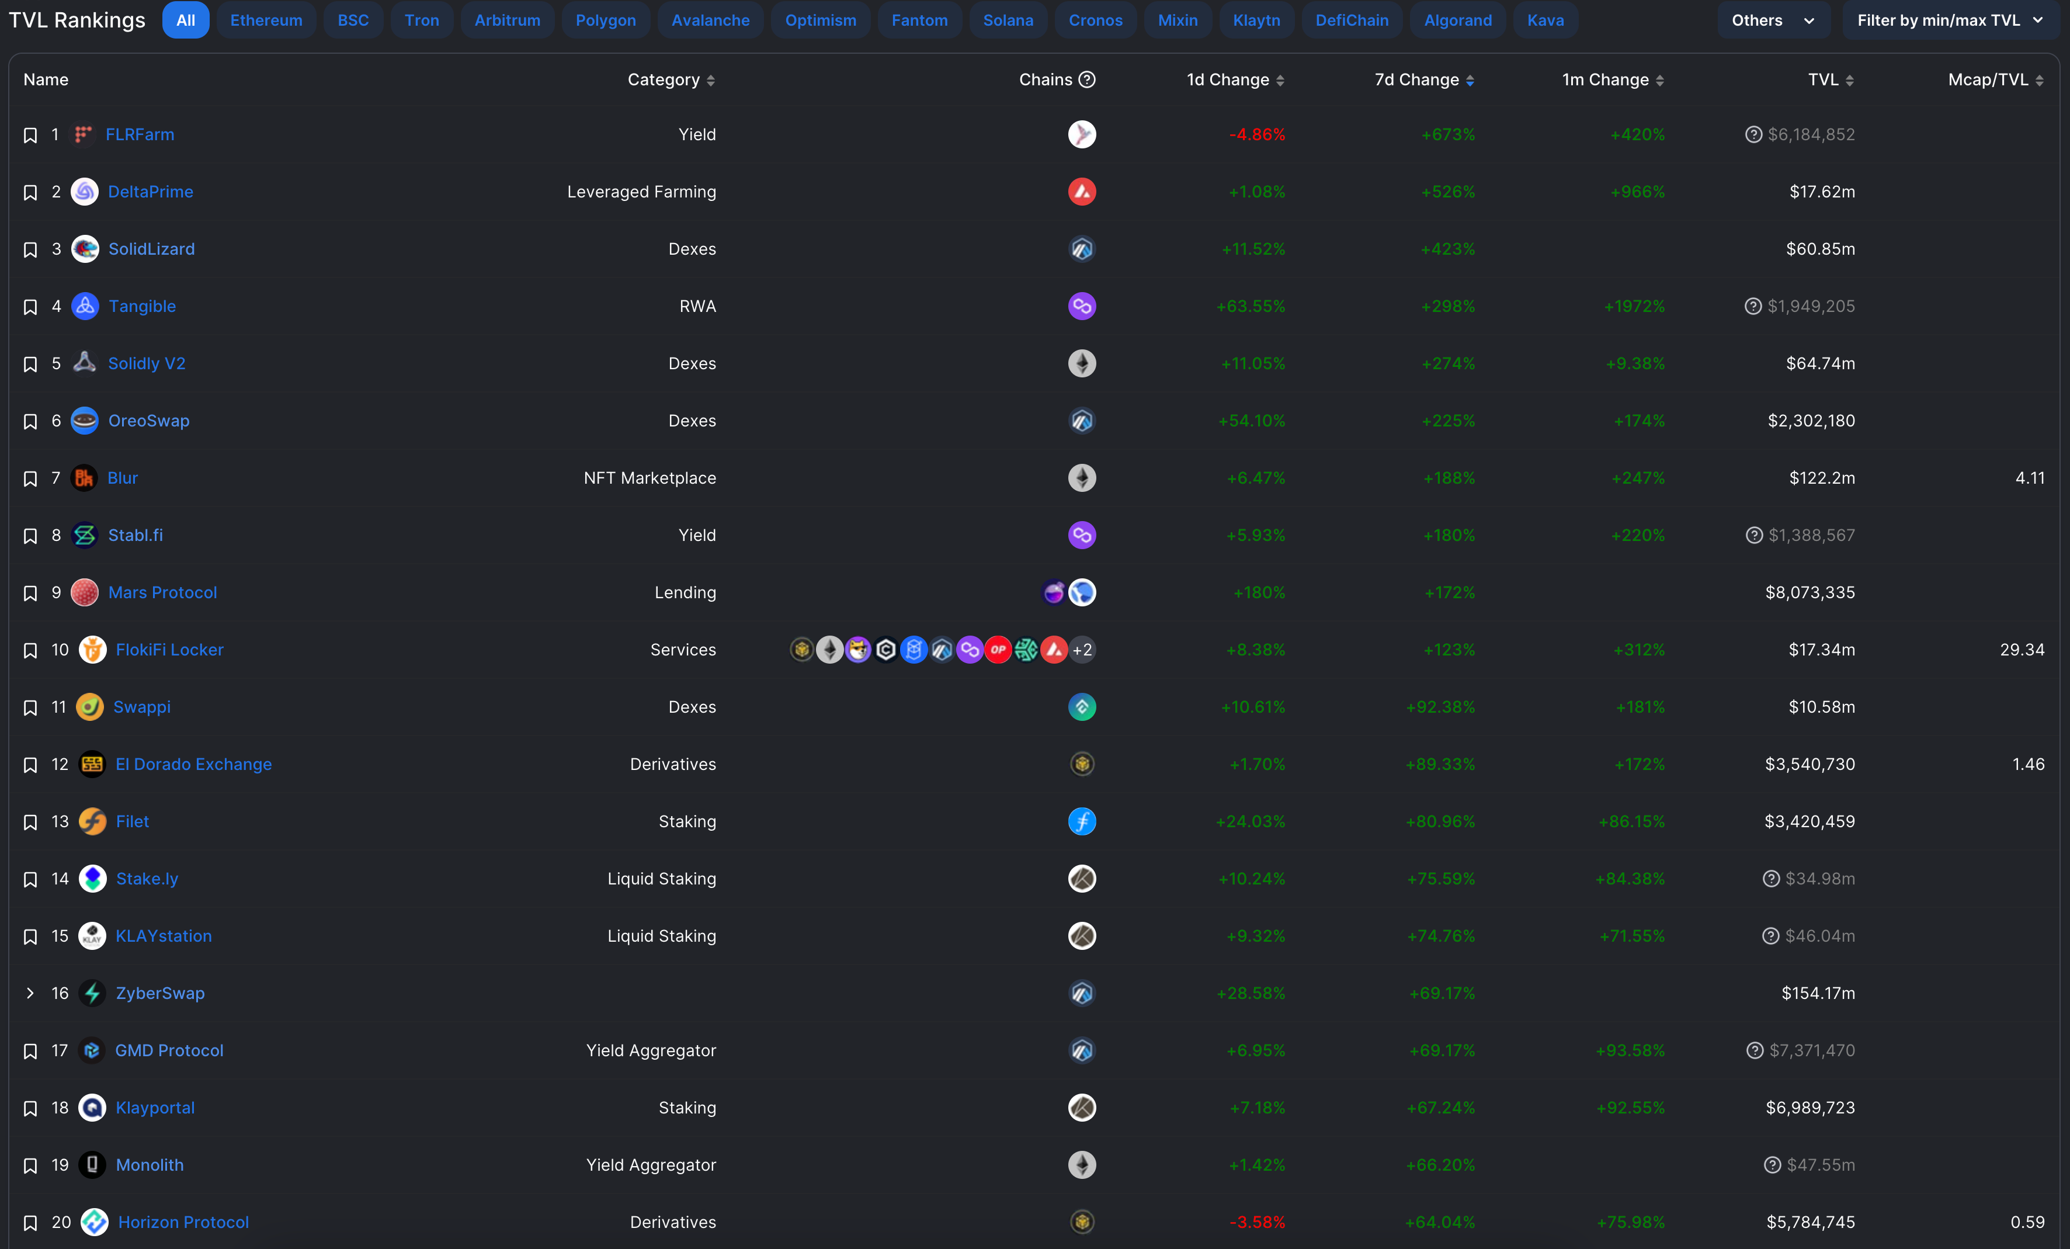Open the El Dorado Exchange link
This screenshot has height=1249, width=2070.
tap(193, 764)
